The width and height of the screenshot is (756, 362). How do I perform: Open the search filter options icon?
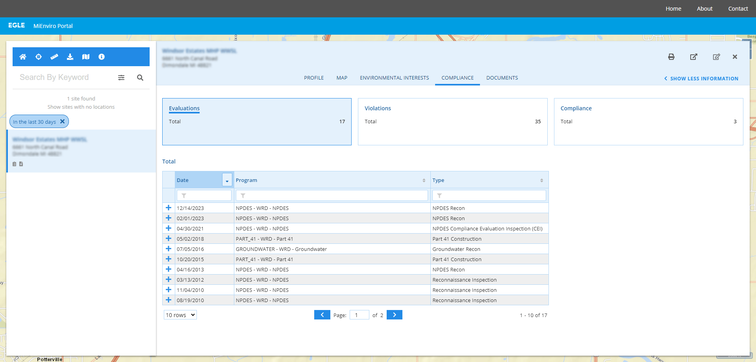(121, 78)
